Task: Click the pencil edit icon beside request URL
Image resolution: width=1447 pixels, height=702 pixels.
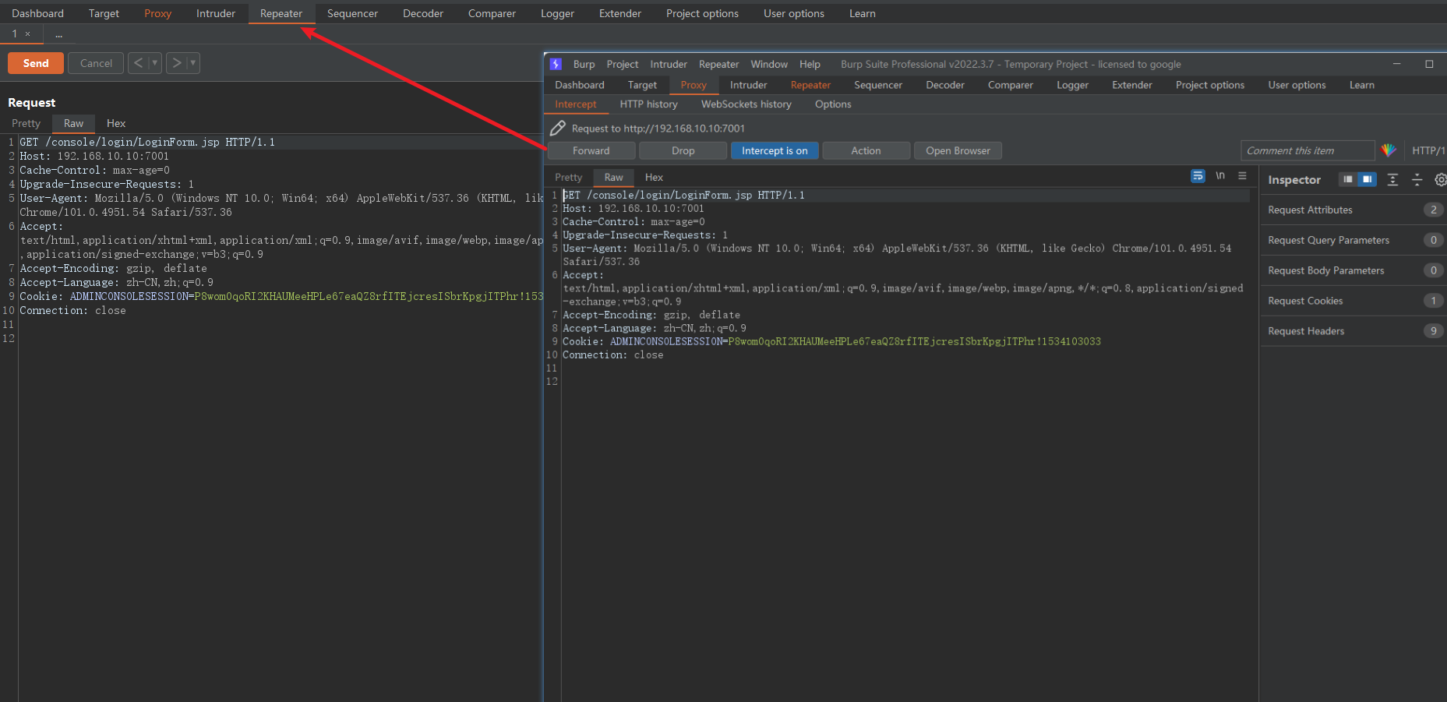Action: (x=558, y=128)
